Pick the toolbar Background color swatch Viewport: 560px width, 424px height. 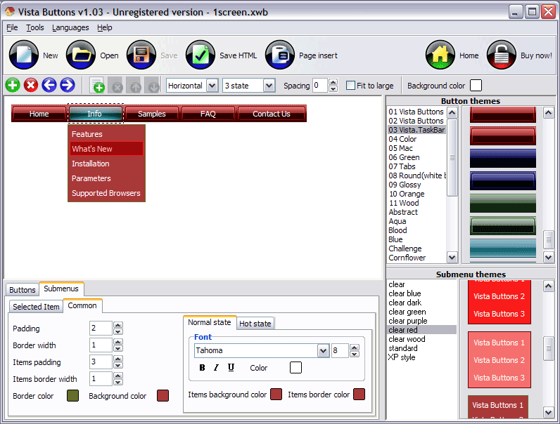coord(476,86)
